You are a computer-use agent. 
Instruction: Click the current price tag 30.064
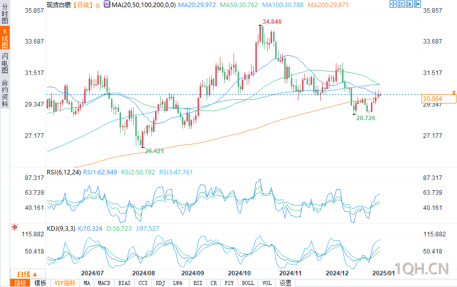pyautogui.click(x=439, y=99)
